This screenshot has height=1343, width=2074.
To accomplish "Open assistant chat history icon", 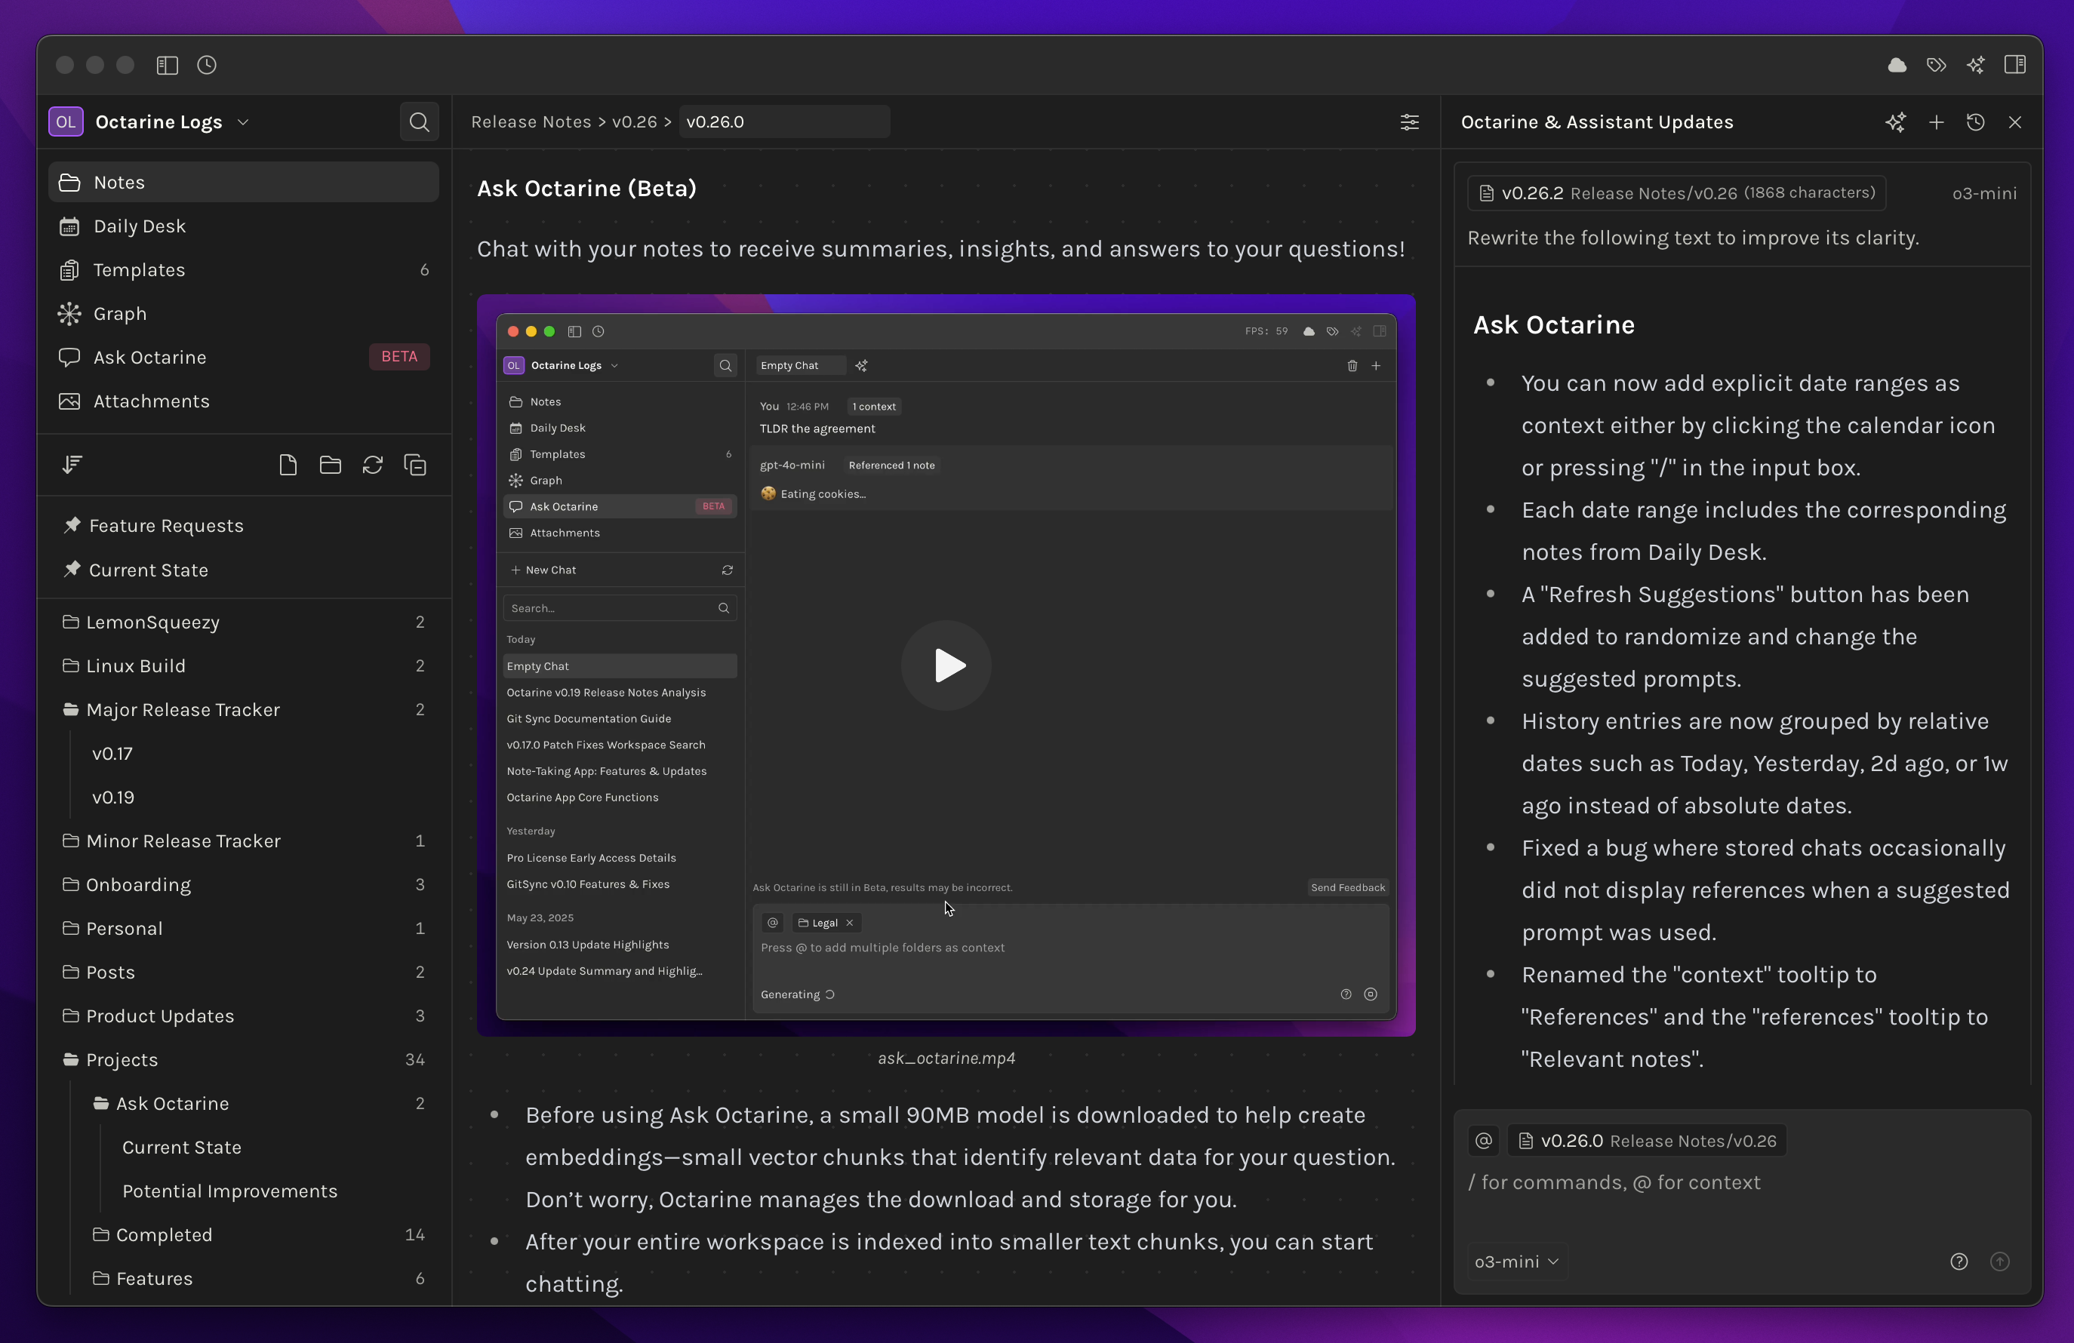I will pos(1976,123).
